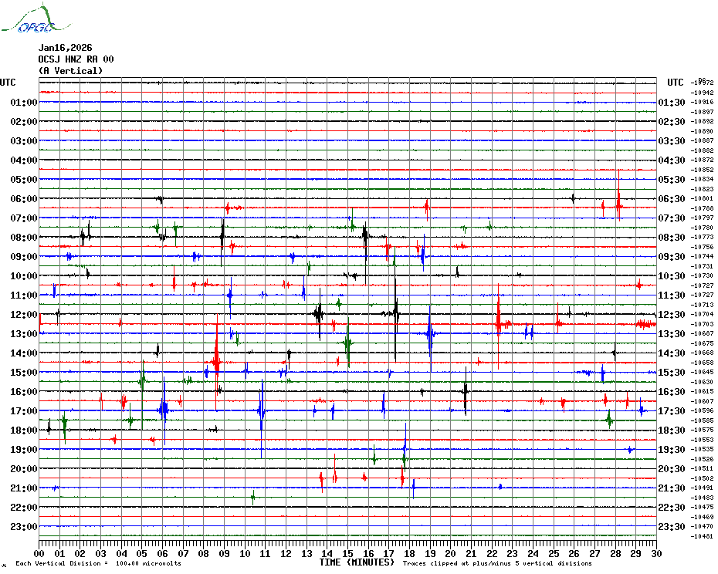This screenshot has height=574, width=718.
Task: Click the offset value -10916
Action: [702, 102]
